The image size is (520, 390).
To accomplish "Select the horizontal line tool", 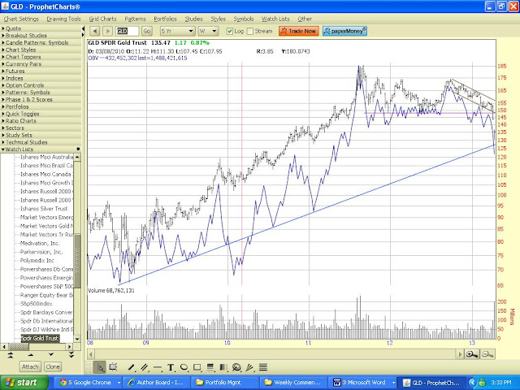I will pyautogui.click(x=158, y=367).
